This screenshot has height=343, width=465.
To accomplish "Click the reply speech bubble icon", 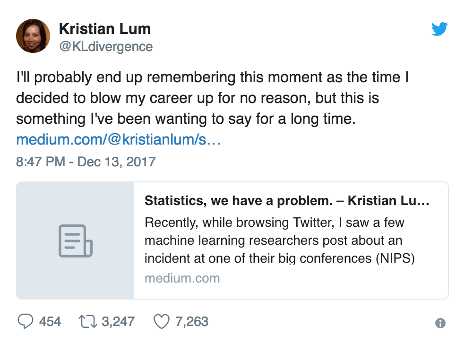I will 25,322.
